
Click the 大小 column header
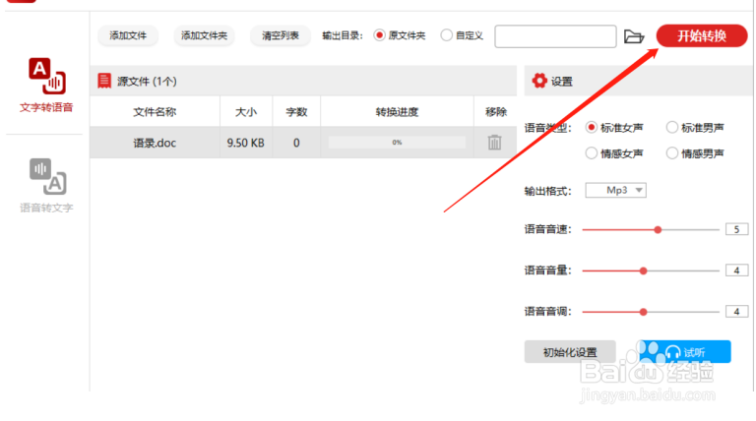point(246,112)
